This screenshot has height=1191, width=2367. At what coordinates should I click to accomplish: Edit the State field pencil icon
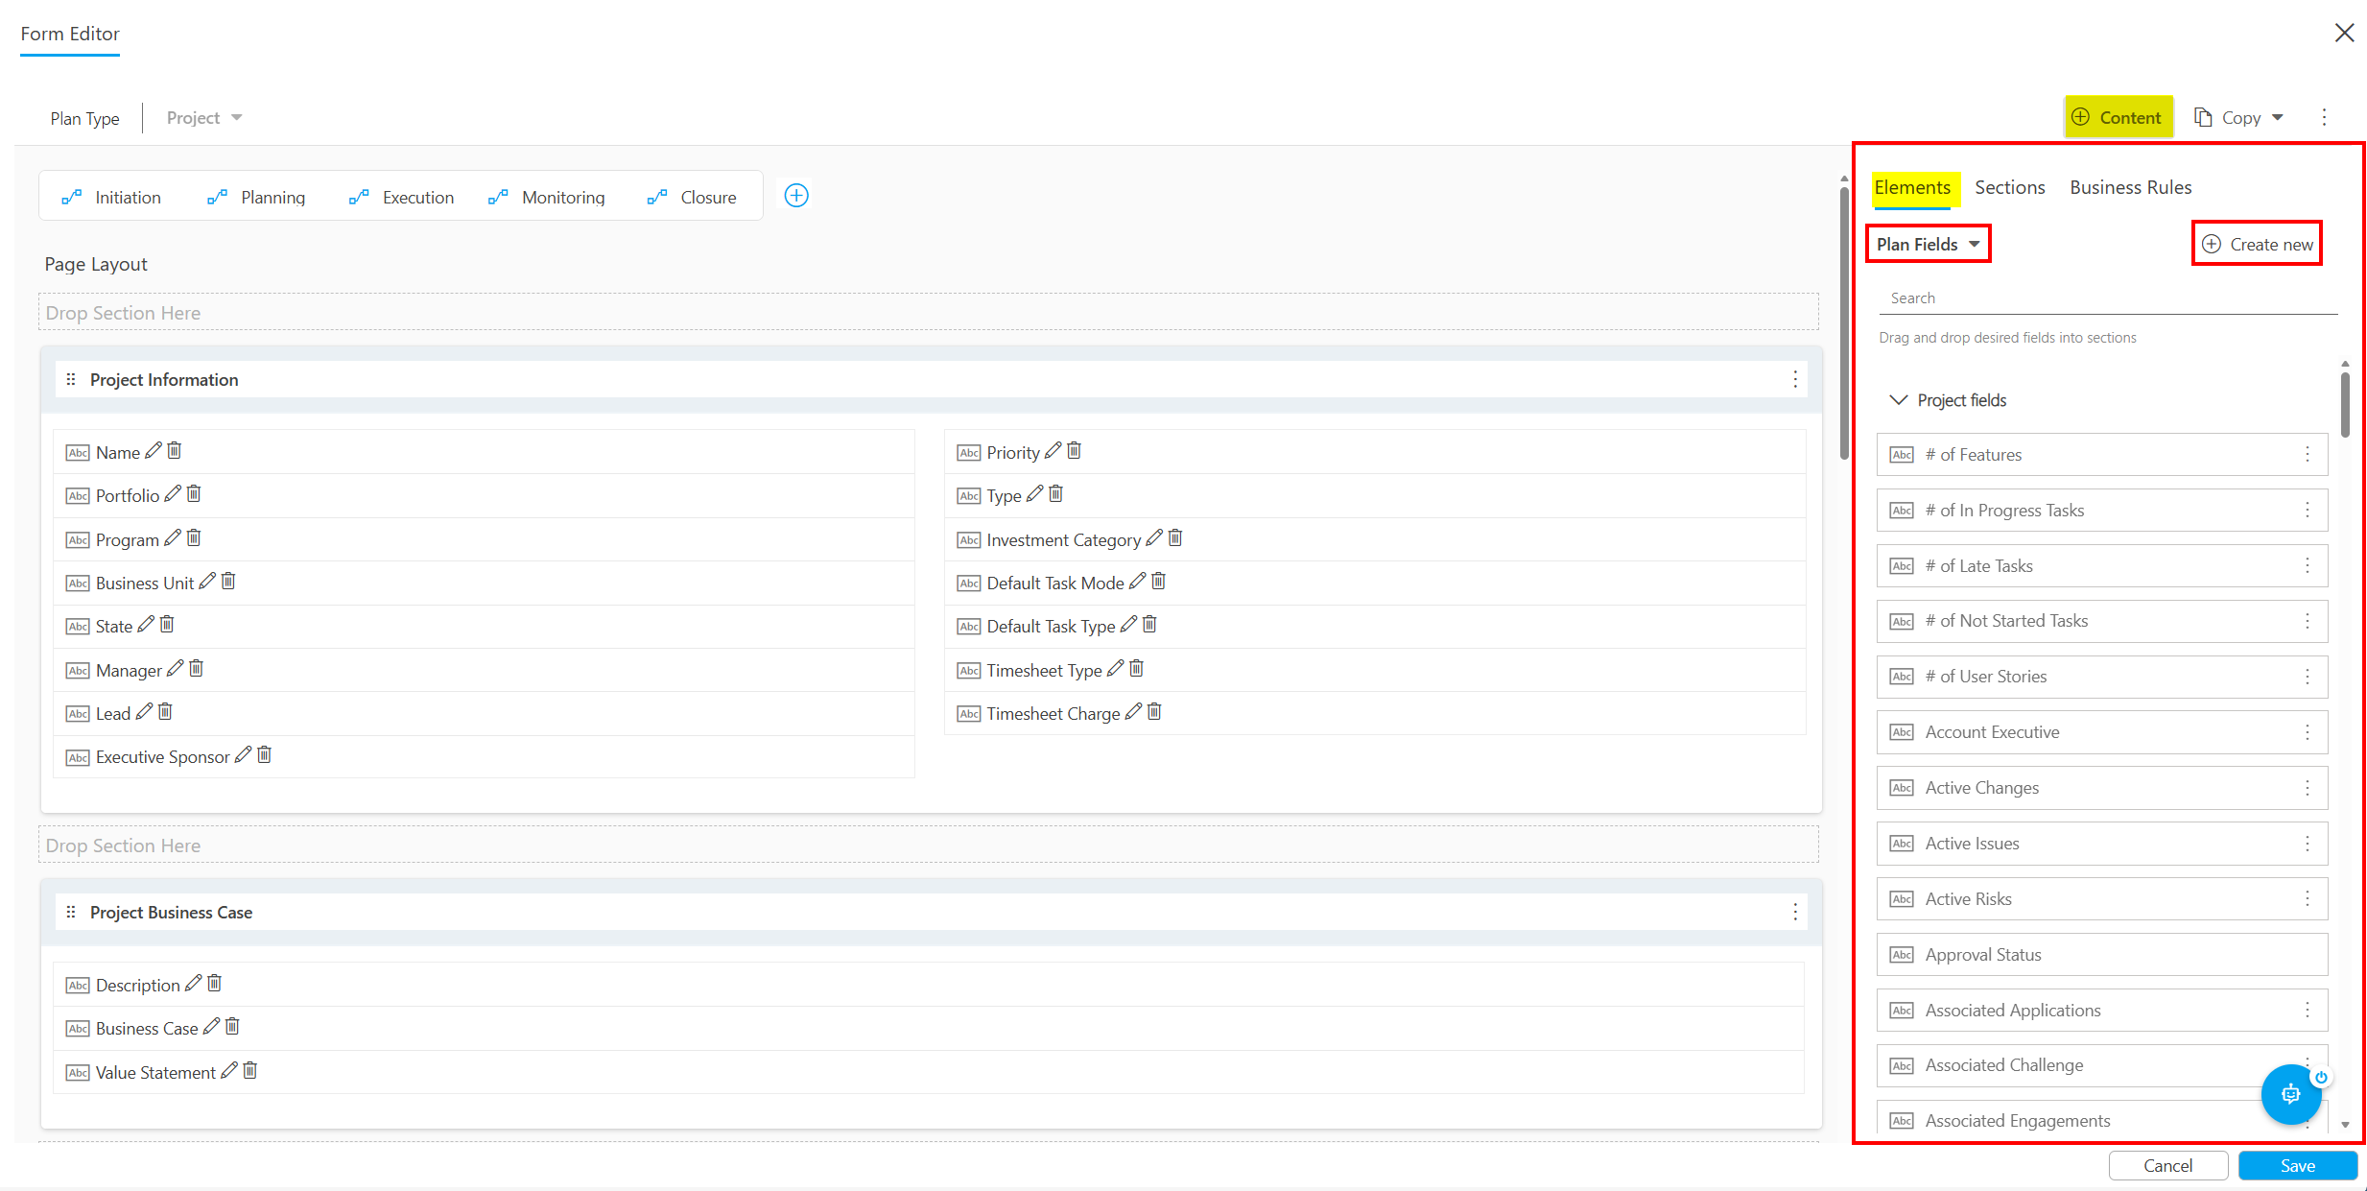[x=146, y=625]
